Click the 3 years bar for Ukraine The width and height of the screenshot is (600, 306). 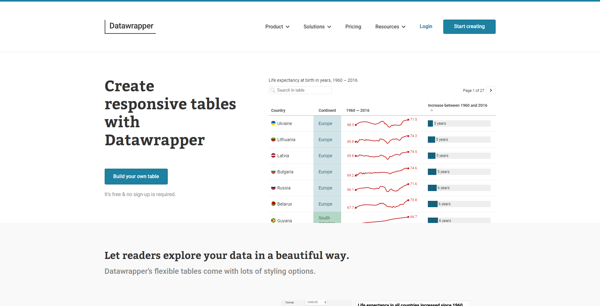point(459,123)
